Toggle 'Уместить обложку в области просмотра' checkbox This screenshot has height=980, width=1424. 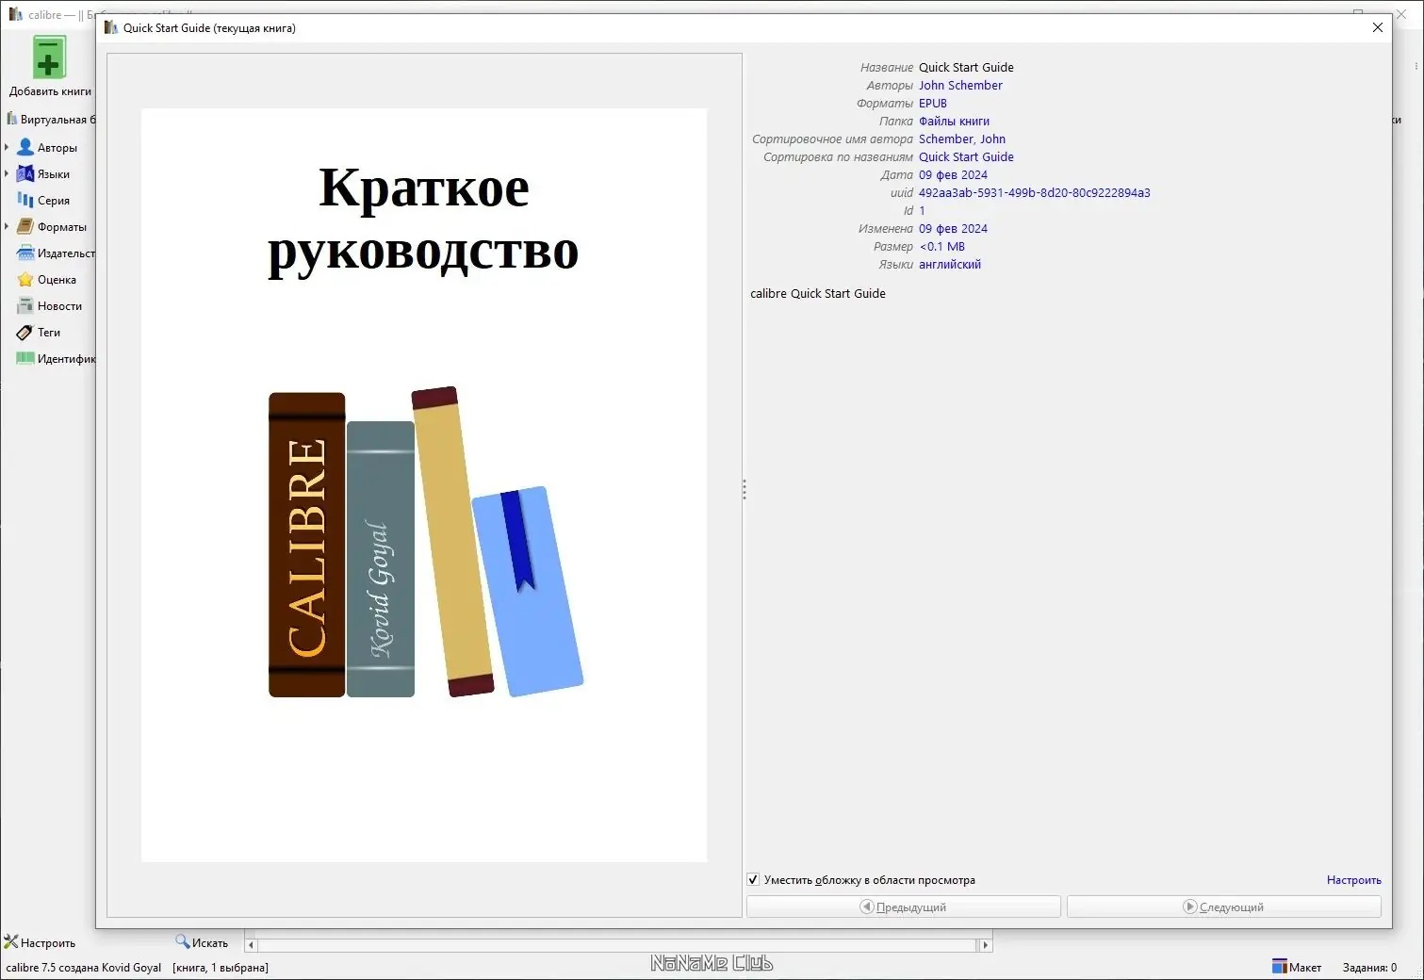click(753, 879)
